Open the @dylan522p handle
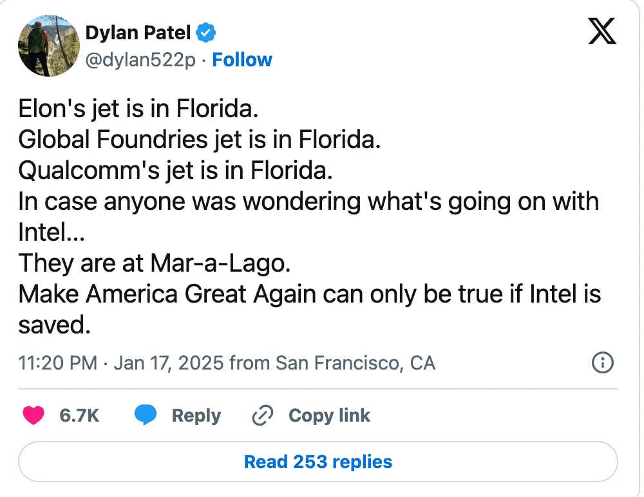This screenshot has height=497, width=644. point(140,60)
